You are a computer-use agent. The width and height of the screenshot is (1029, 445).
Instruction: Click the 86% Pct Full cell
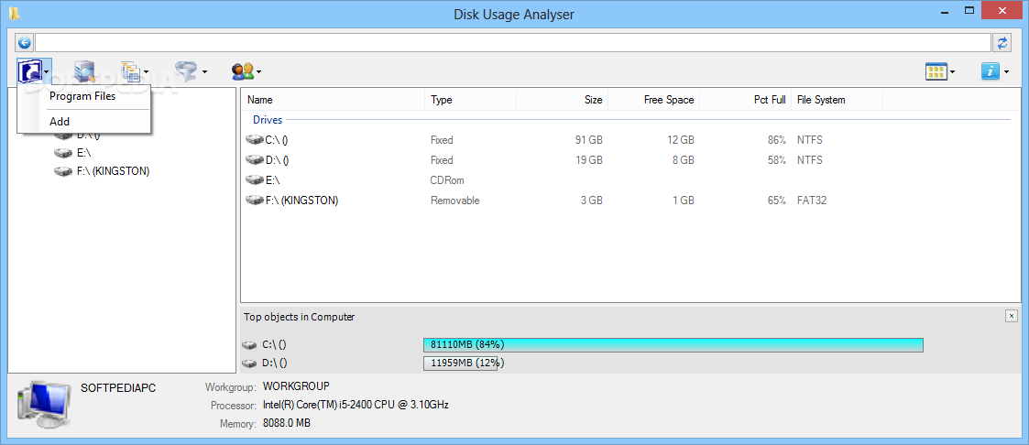tap(776, 140)
